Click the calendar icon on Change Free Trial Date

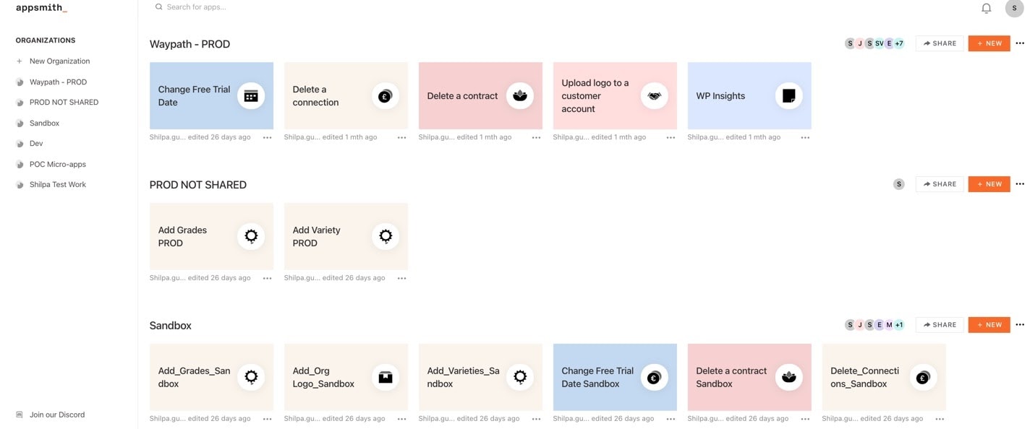(x=251, y=96)
